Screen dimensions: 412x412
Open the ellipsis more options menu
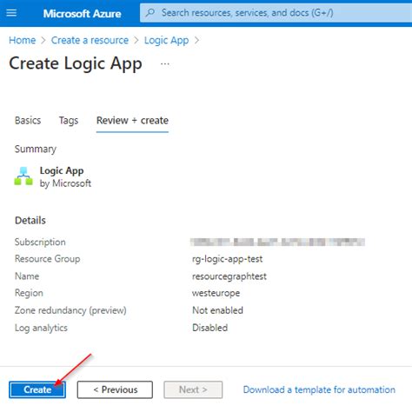click(x=165, y=63)
